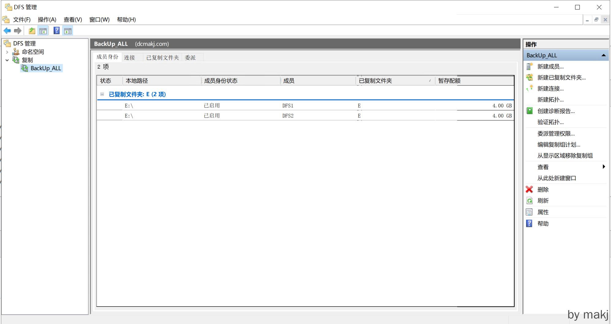
Task: Click the up-one-level folder toolbar icon
Action: (x=32, y=31)
